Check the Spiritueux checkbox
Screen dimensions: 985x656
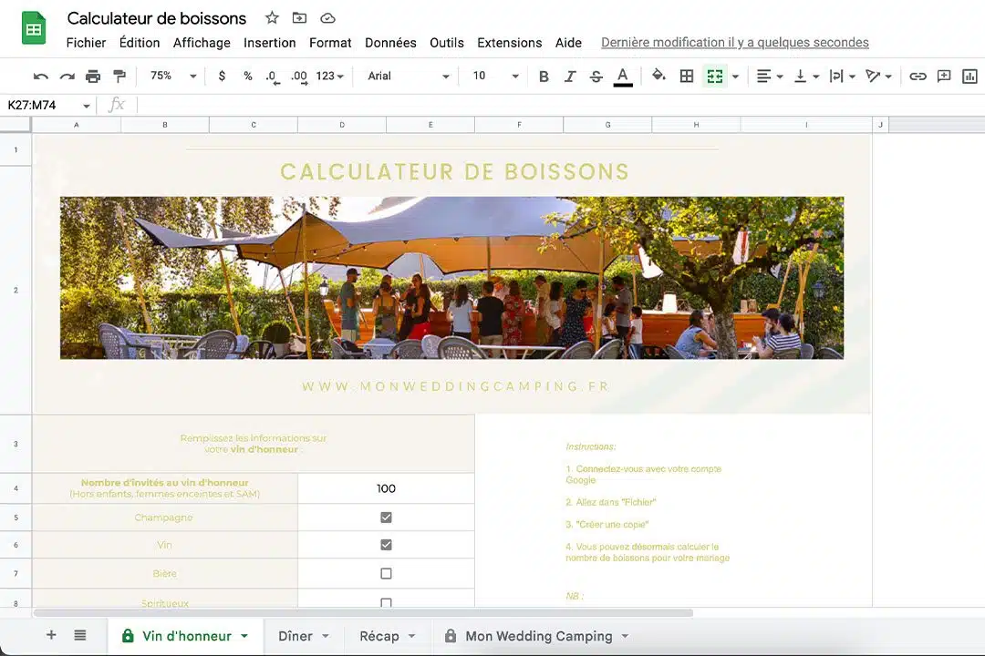[387, 602]
